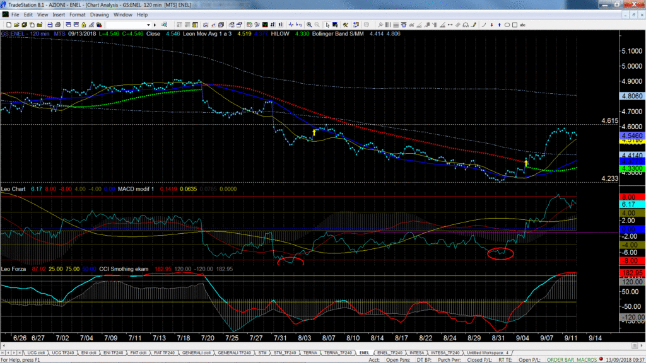Click the 13/09/2018 09:37 status bar clock

coord(625,360)
